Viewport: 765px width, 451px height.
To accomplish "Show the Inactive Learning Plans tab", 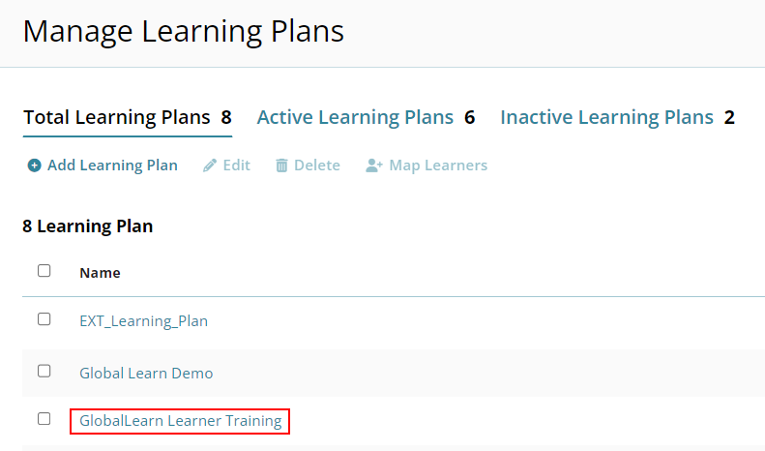I will [x=618, y=117].
